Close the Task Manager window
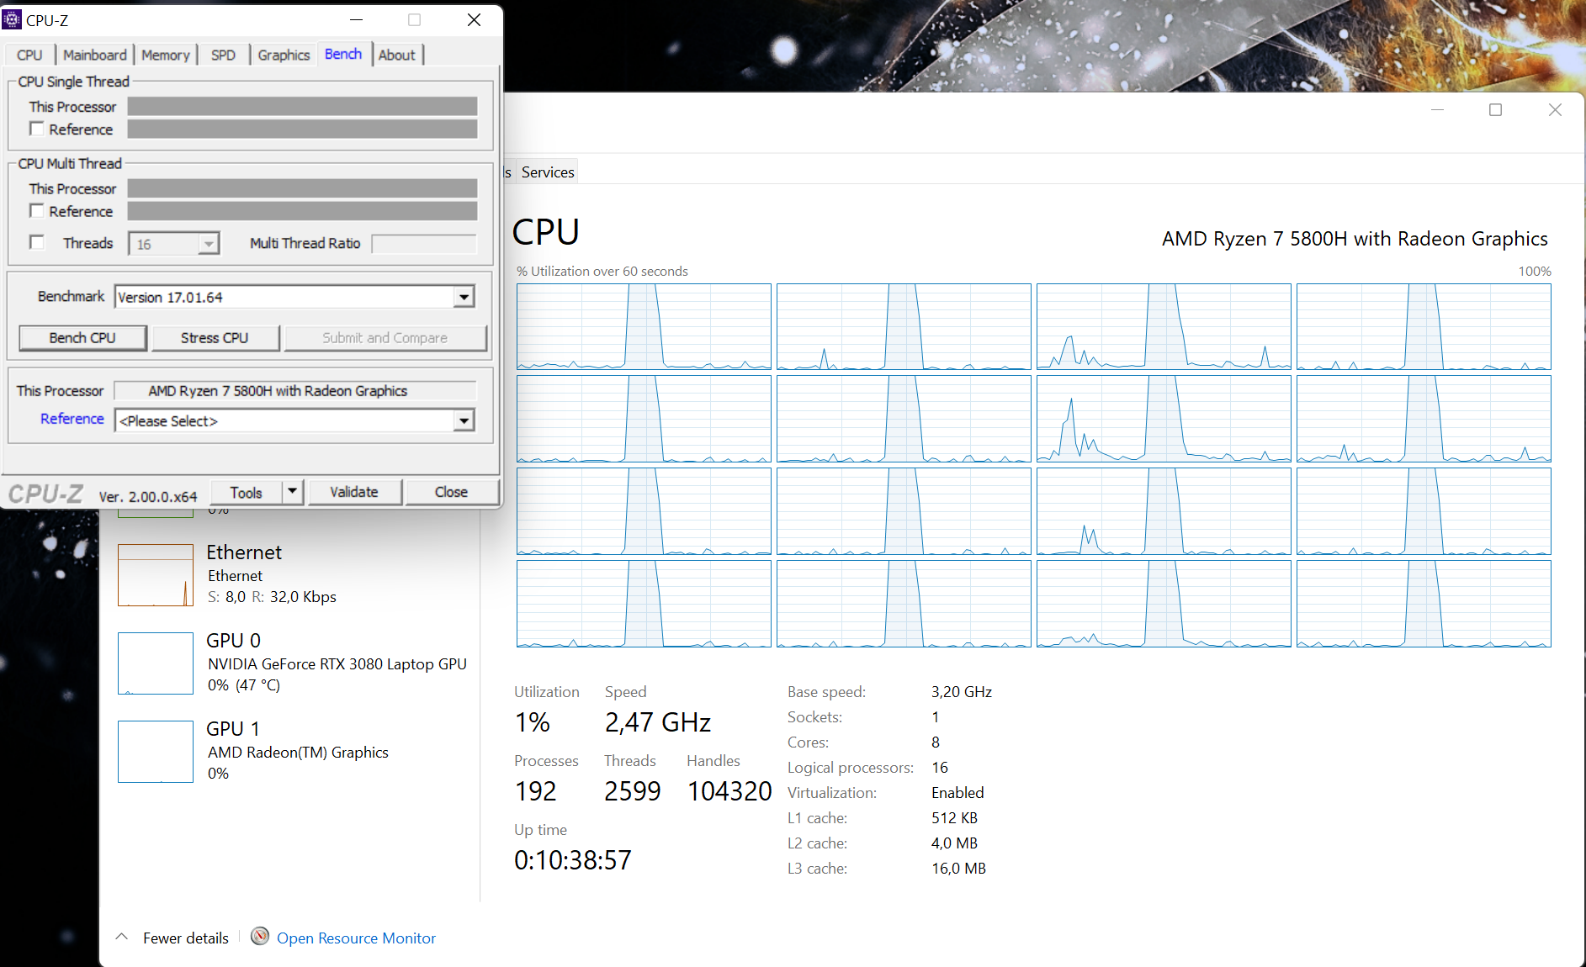The height and width of the screenshot is (967, 1586). [x=1555, y=110]
